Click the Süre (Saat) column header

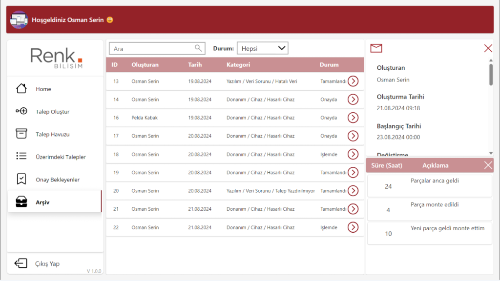coord(387,165)
